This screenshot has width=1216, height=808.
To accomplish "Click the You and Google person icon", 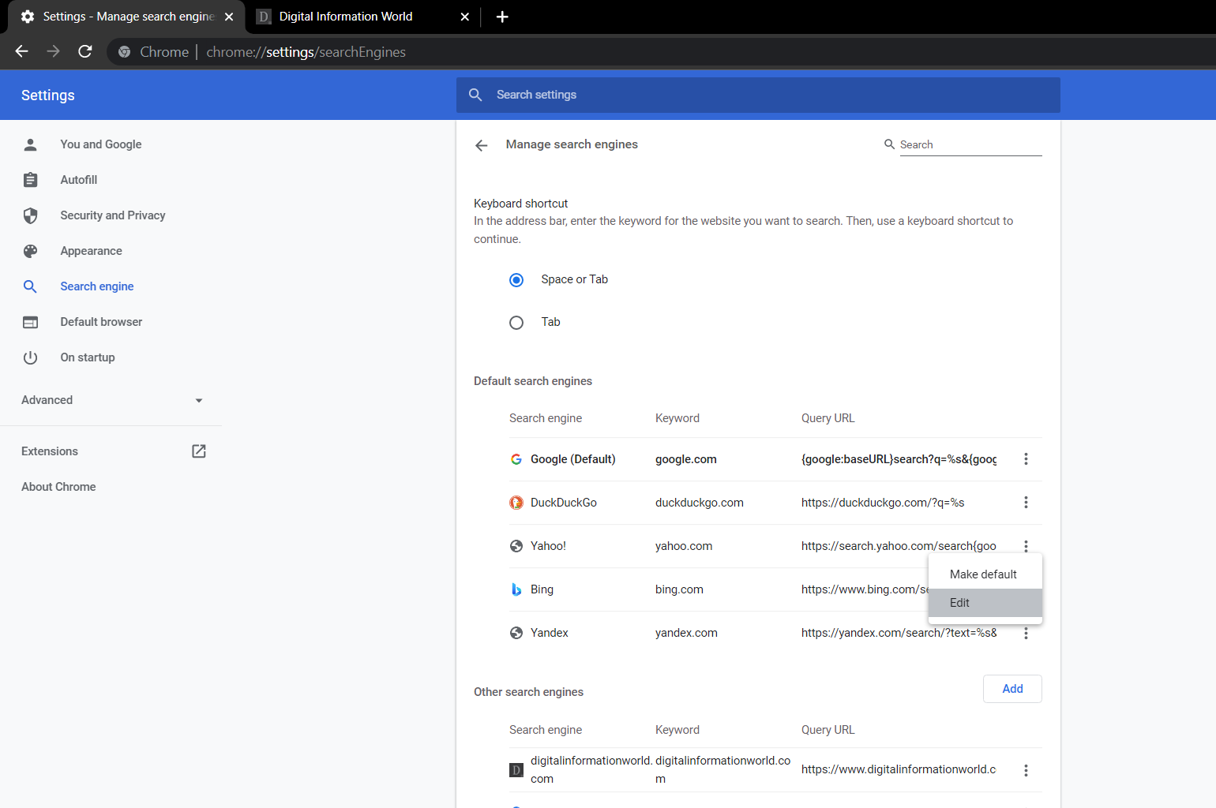I will tap(30, 144).
